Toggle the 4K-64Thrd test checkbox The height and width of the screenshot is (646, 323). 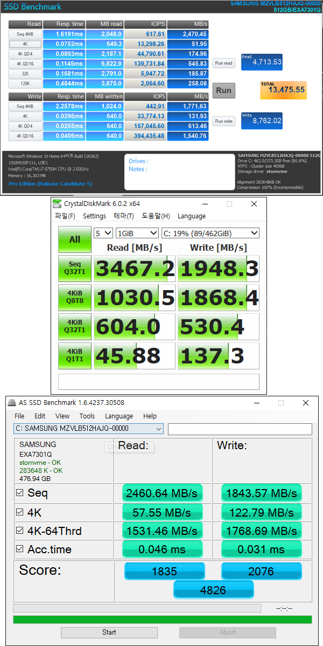pos(19,531)
